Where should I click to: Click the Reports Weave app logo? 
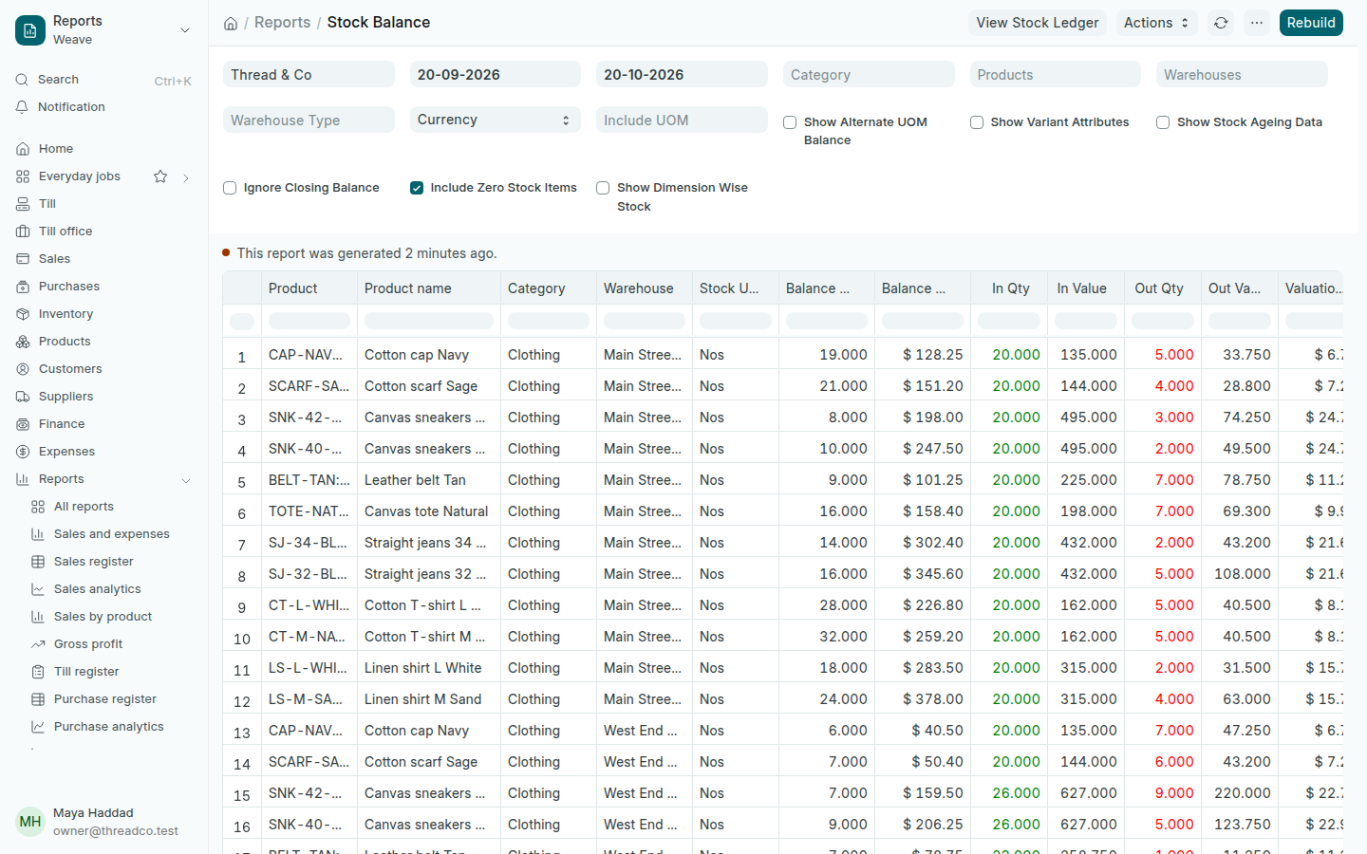tap(30, 30)
